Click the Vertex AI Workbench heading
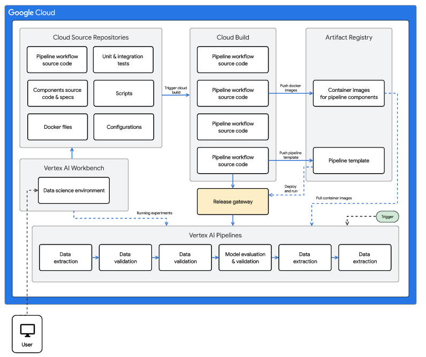The height and width of the screenshot is (357, 426). click(74, 168)
